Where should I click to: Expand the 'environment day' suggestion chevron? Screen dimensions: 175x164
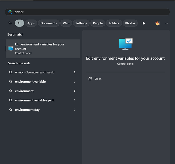click(x=75, y=110)
